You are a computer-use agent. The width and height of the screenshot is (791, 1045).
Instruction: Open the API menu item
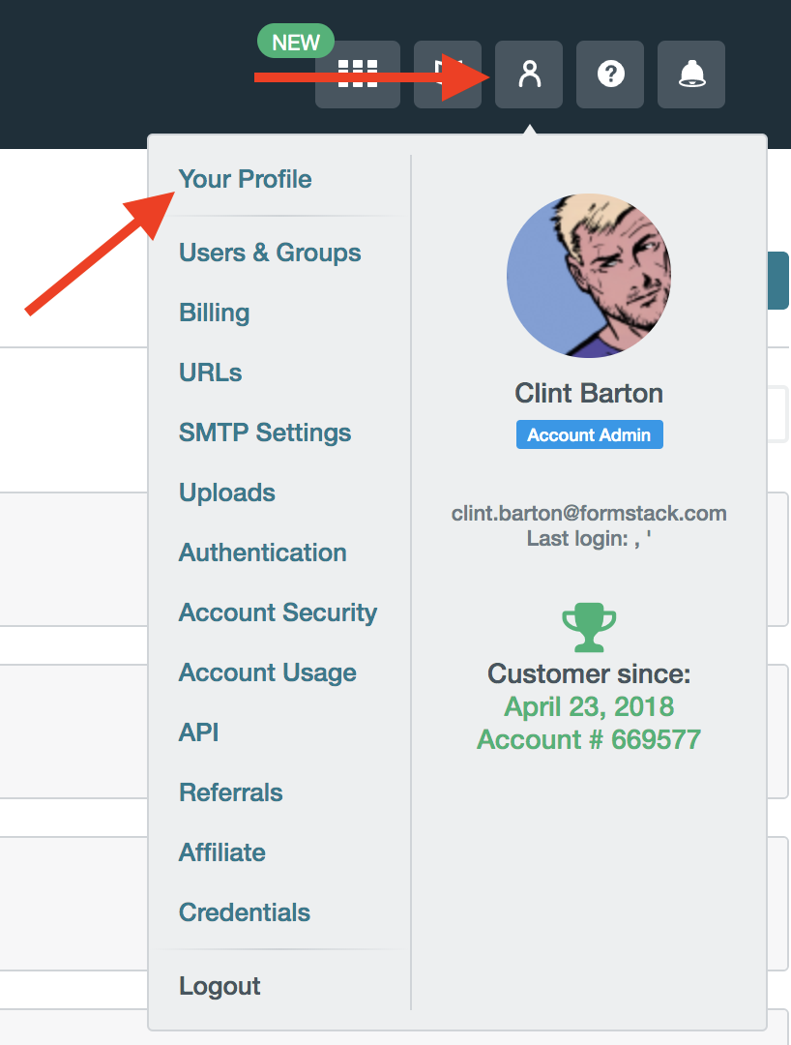pos(199,732)
